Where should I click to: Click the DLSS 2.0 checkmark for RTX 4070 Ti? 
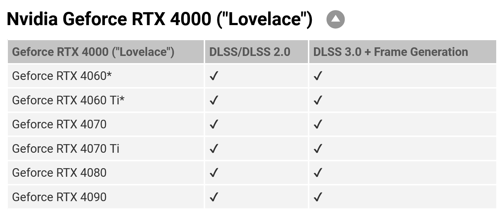pos(214,148)
